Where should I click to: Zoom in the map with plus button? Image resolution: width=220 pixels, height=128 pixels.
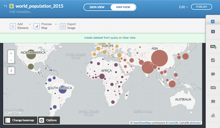click(x=11, y=54)
